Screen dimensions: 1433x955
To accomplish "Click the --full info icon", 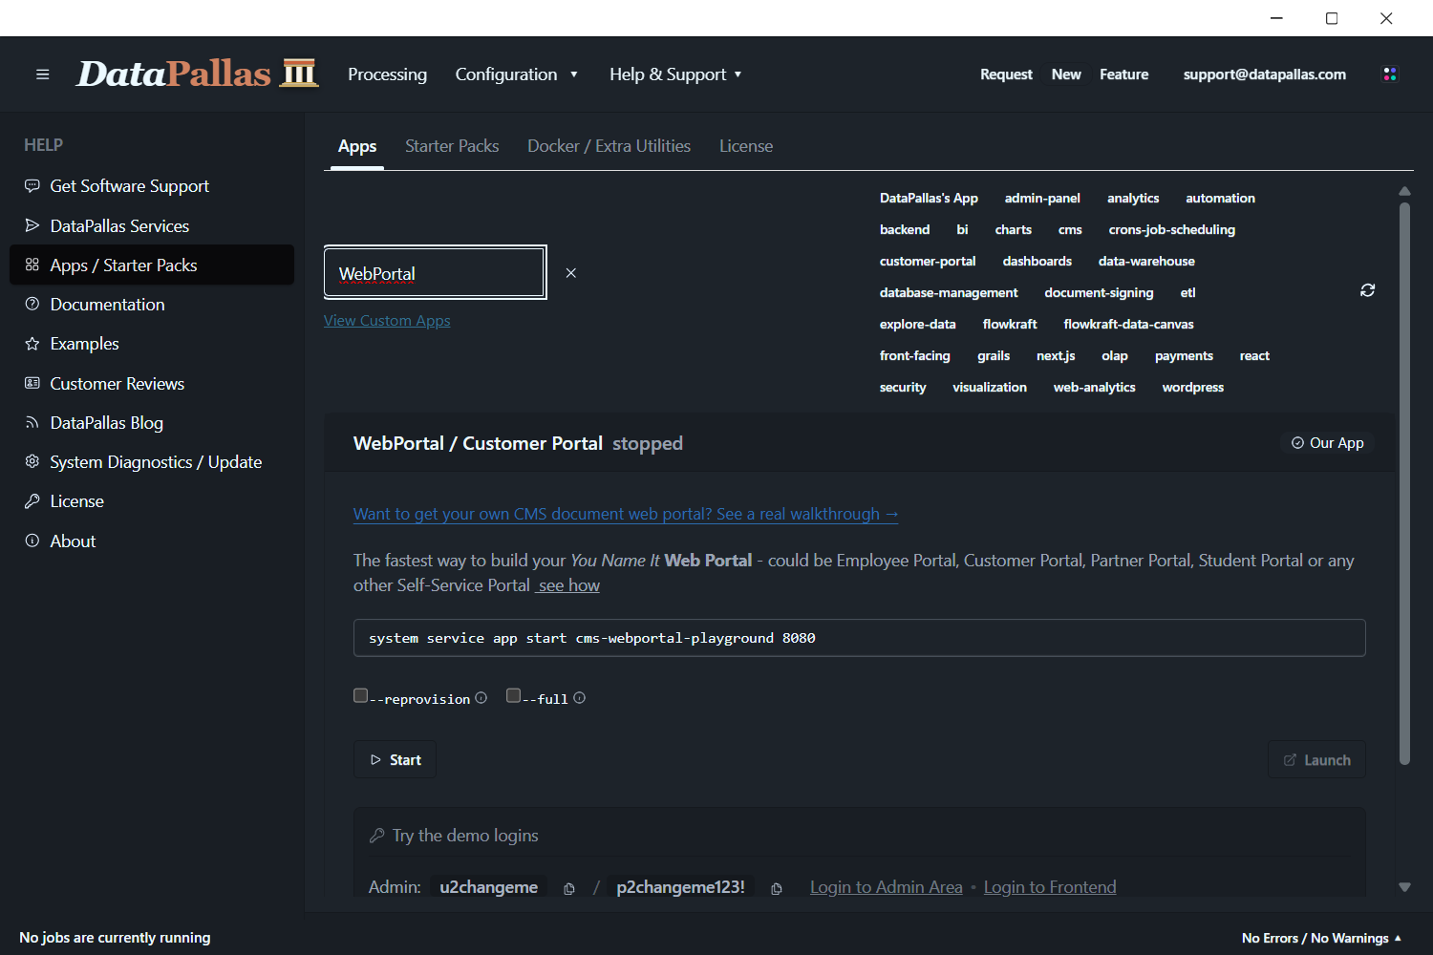I will (x=579, y=698).
